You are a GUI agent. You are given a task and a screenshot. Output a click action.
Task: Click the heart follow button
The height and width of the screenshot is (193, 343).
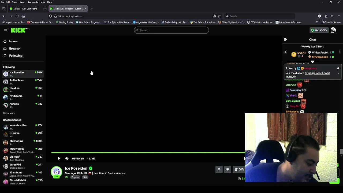click(228, 169)
